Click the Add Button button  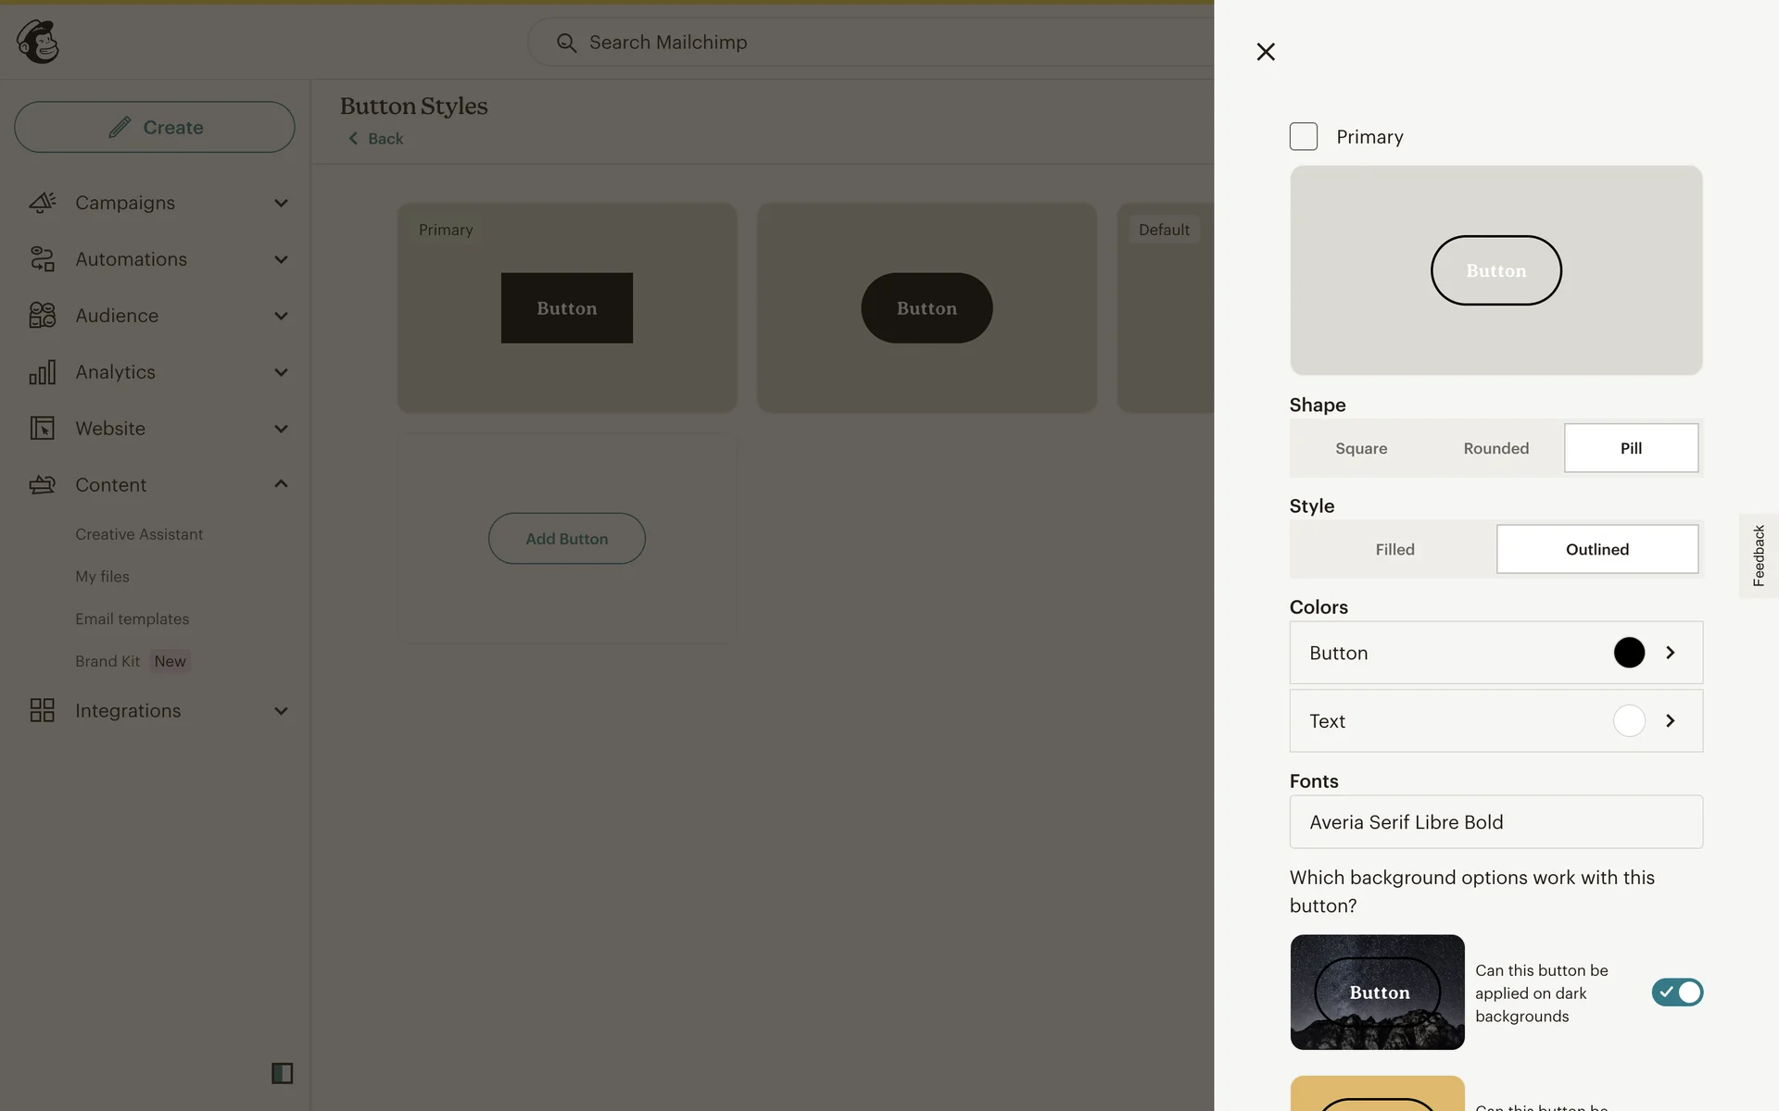click(566, 539)
